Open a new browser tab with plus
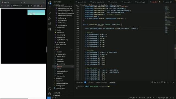Viewport: 176px width, 99px height. click(25, 2)
